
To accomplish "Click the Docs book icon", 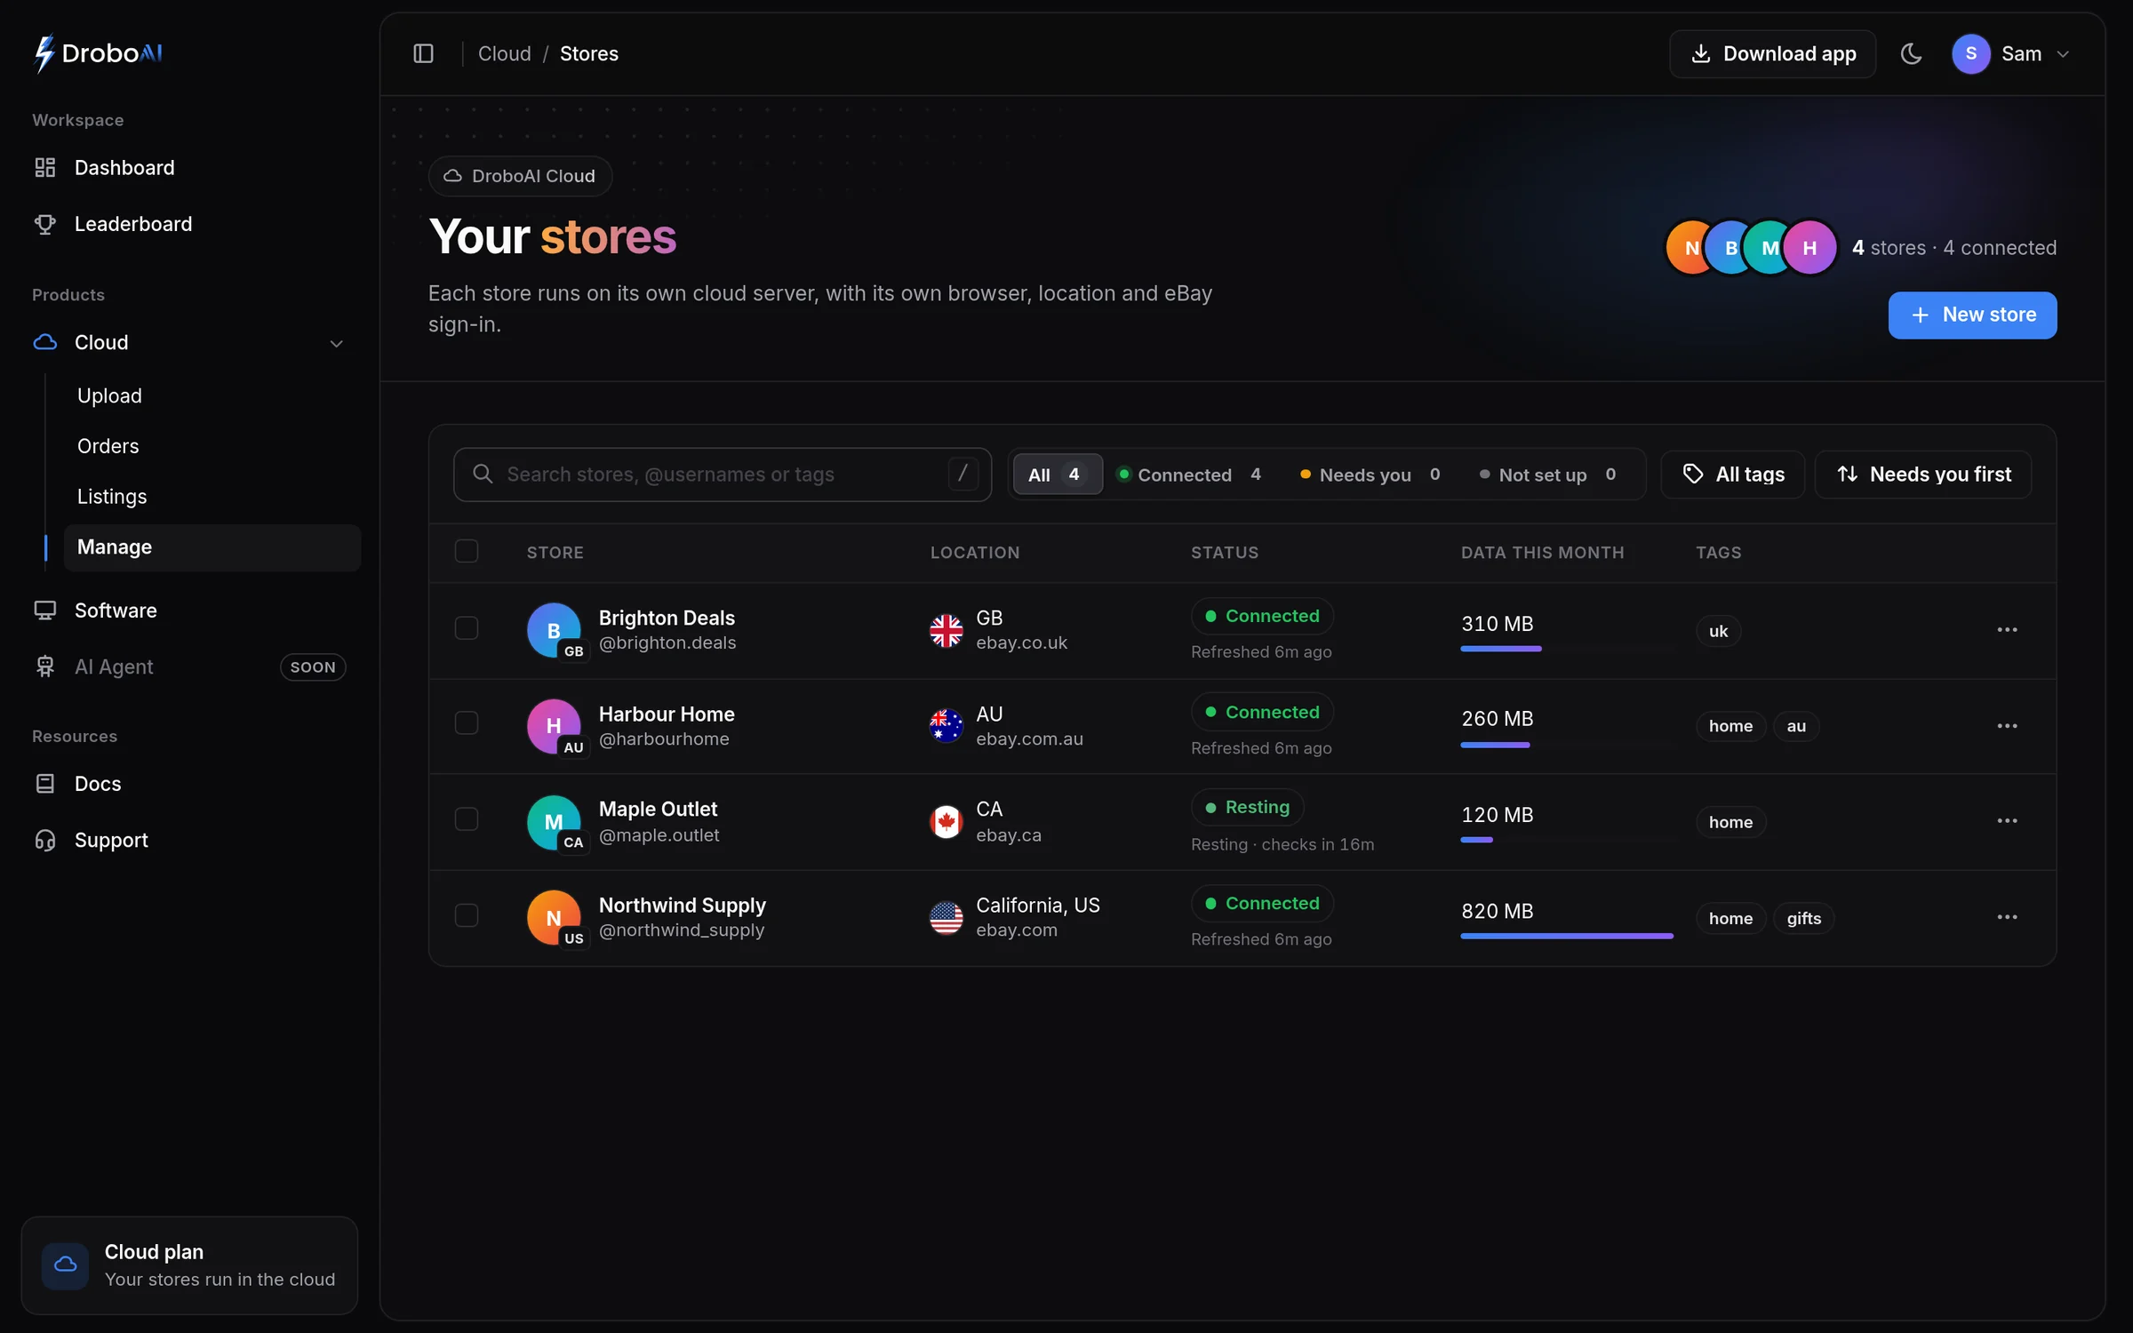I will pyautogui.click(x=44, y=784).
